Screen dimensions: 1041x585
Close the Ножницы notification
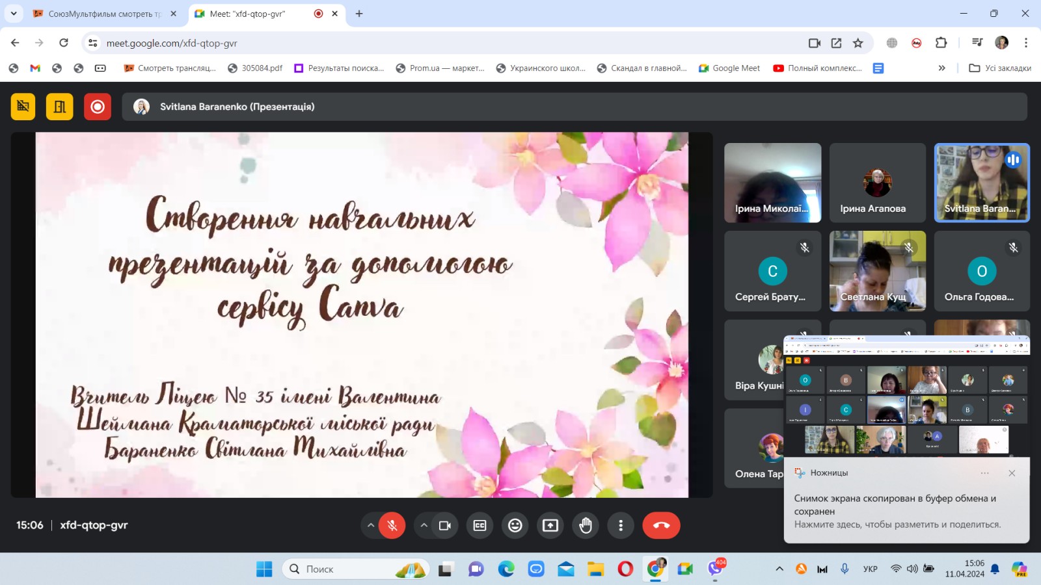(1012, 473)
